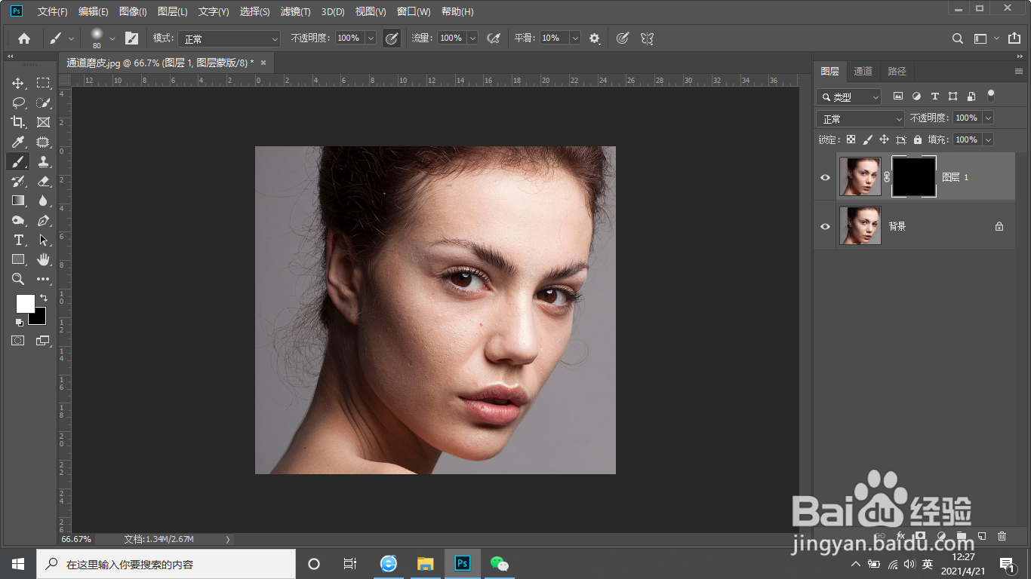Hide layer 图层 1 visibility eye
Viewport: 1031px width, 579px height.
825,177
